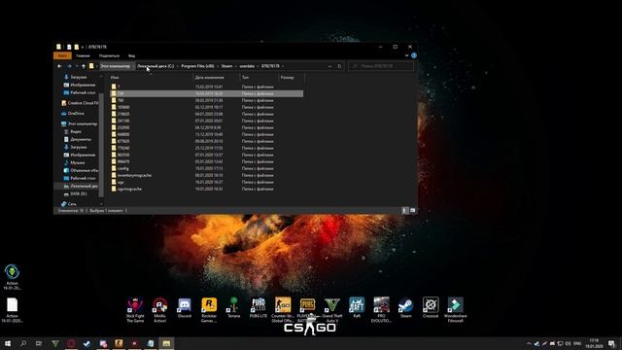Open the Steam desktop shortcut
The height and width of the screenshot is (350, 622).
[x=406, y=308]
